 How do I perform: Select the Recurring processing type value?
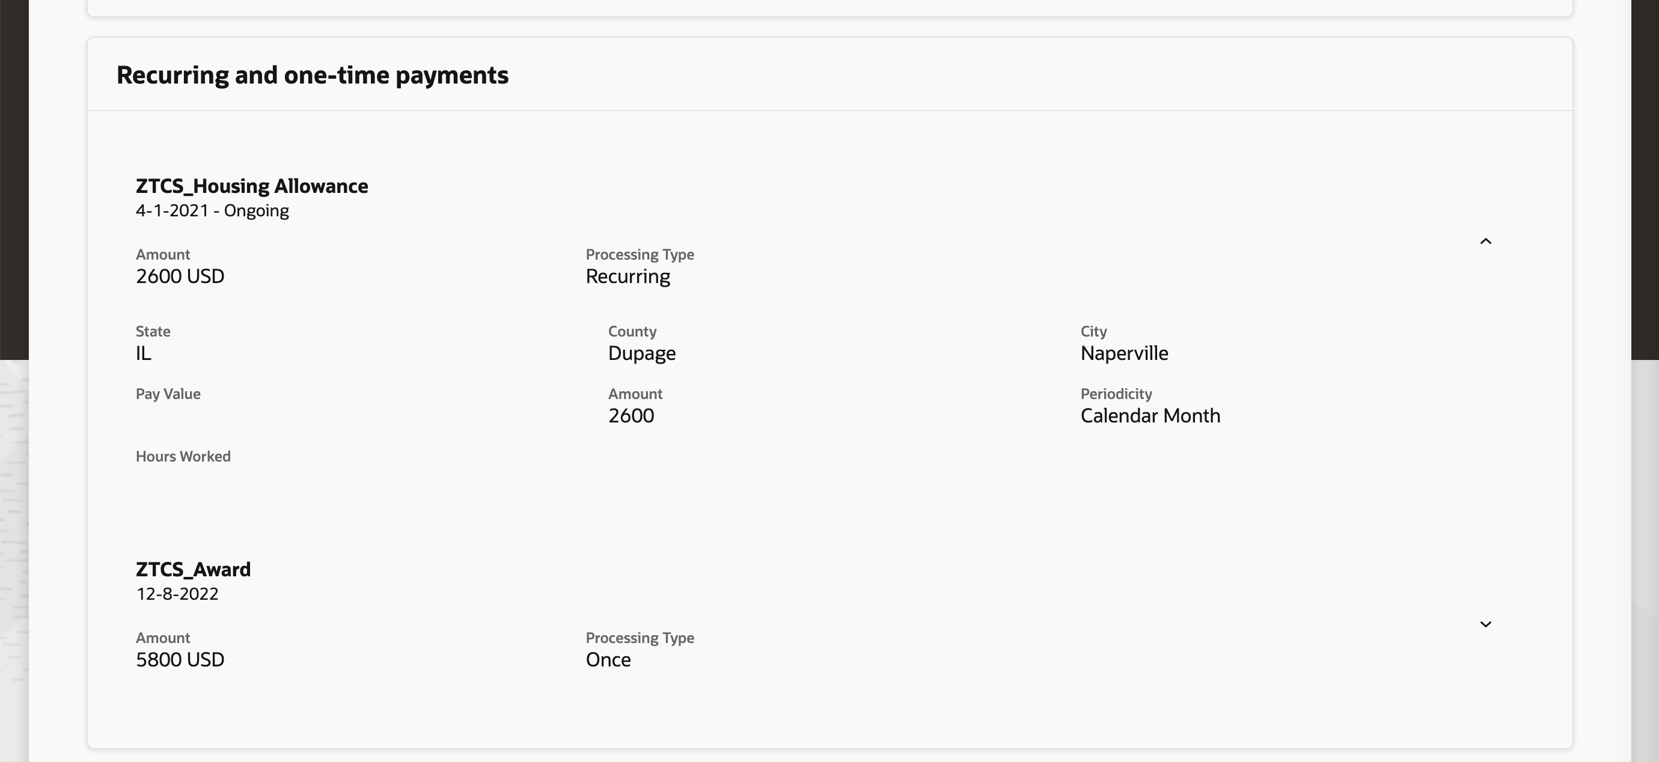[x=628, y=276]
